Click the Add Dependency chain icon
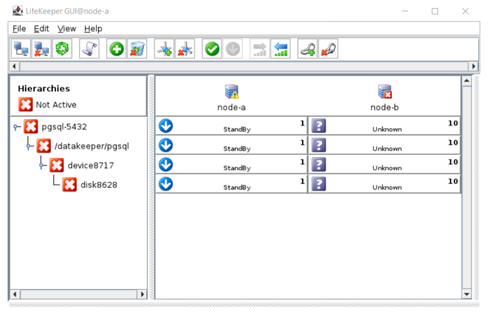Screen dimensions: 490x317 [308, 49]
